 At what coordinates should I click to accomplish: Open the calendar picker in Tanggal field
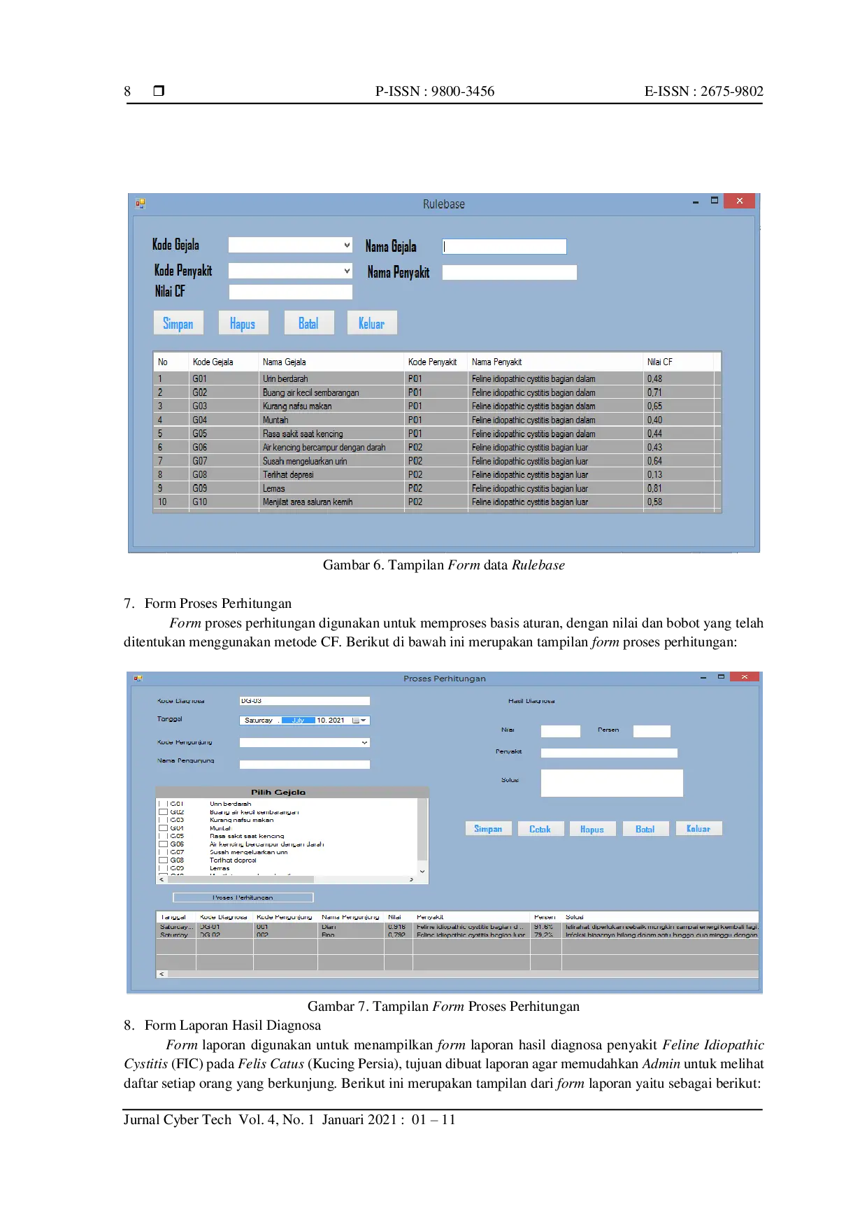tap(359, 721)
